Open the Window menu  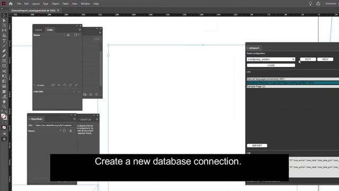click(x=85, y=4)
